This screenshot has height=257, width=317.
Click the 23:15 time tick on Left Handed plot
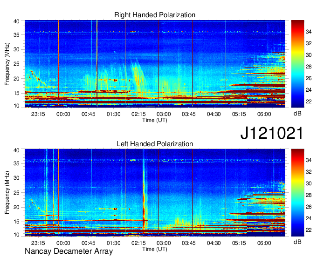38,243
